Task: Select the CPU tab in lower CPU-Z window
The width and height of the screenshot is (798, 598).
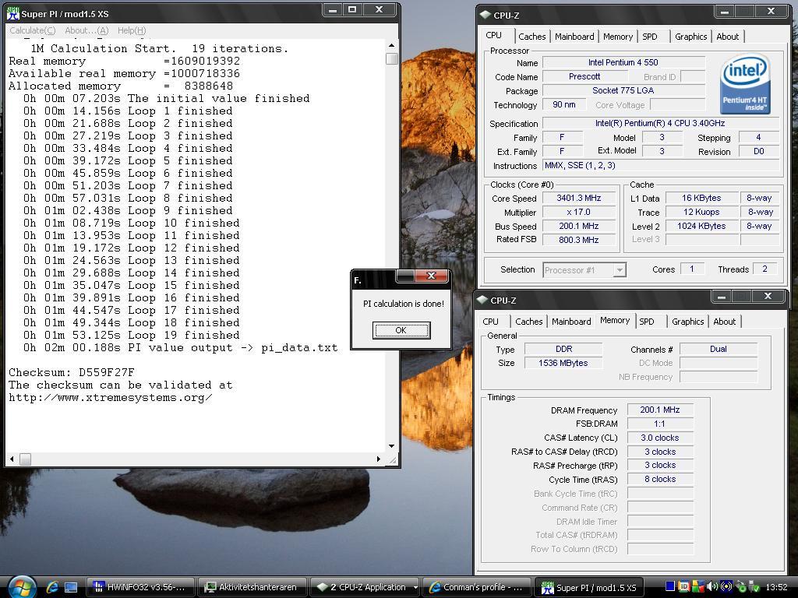Action: 491,322
